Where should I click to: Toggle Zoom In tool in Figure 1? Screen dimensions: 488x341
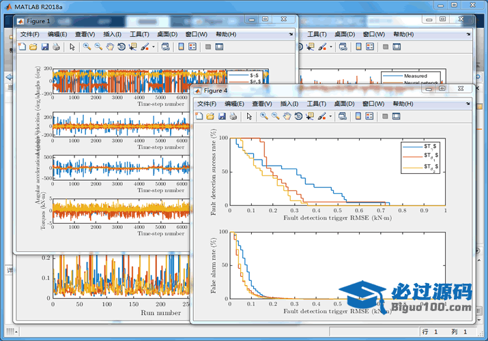(x=87, y=47)
